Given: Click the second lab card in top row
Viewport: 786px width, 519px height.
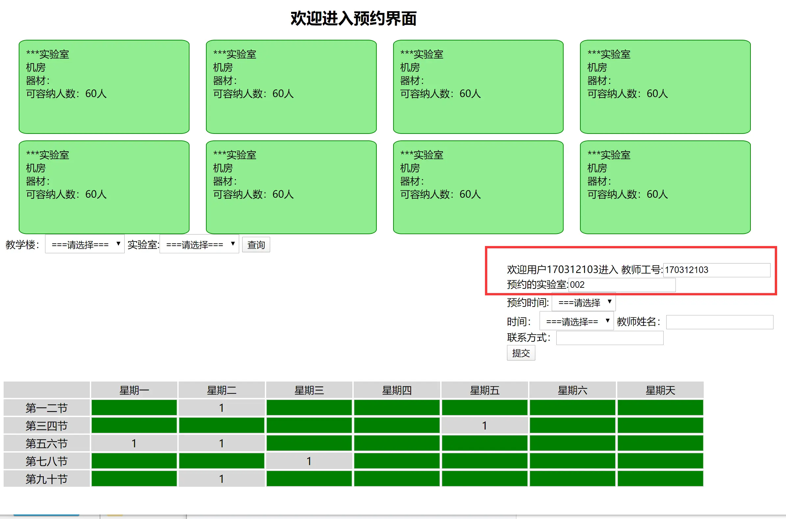Looking at the screenshot, I should click(291, 87).
